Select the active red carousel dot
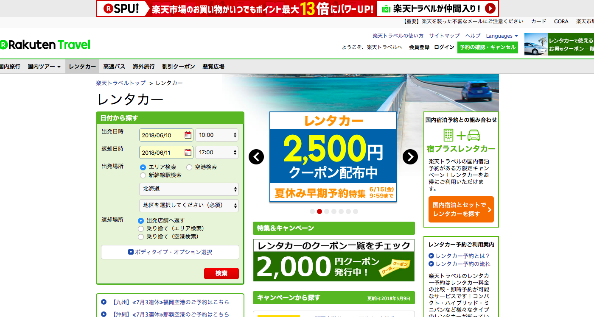This screenshot has width=594, height=317. [319, 211]
